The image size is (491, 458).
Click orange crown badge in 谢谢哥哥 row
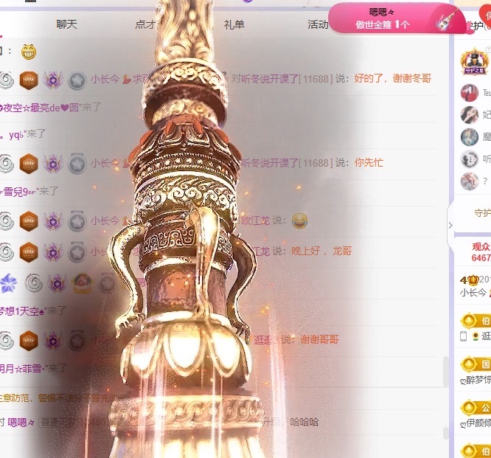coord(29,341)
